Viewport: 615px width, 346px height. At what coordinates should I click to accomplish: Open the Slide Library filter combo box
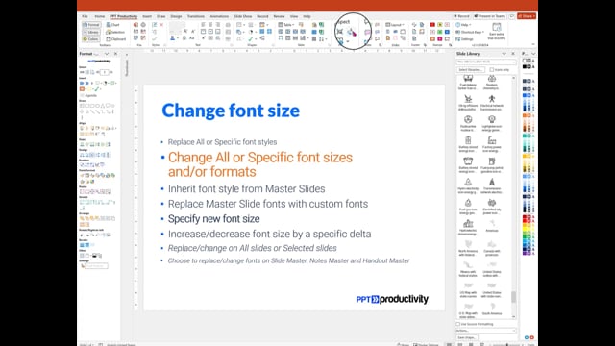point(485,62)
